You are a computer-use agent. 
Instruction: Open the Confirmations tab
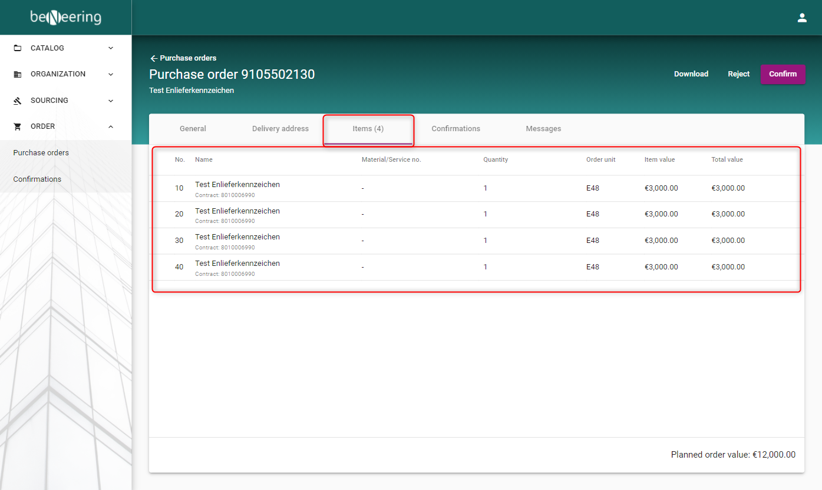coord(455,129)
